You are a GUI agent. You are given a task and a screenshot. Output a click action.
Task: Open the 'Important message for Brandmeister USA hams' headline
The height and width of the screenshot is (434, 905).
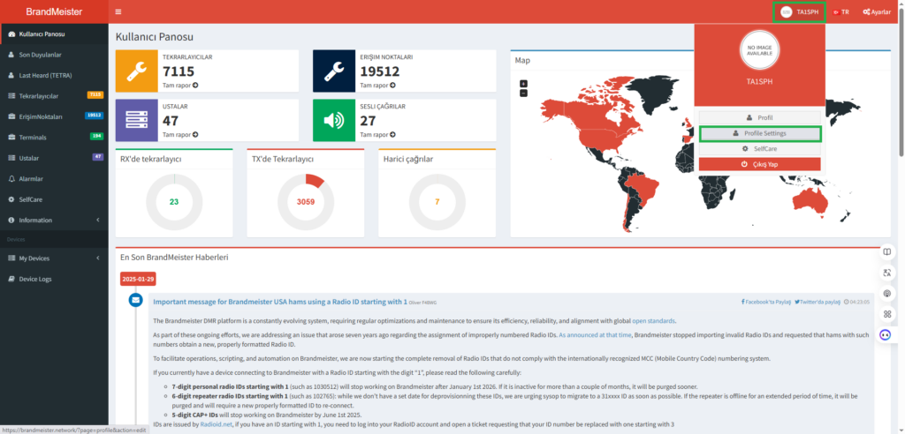click(280, 302)
